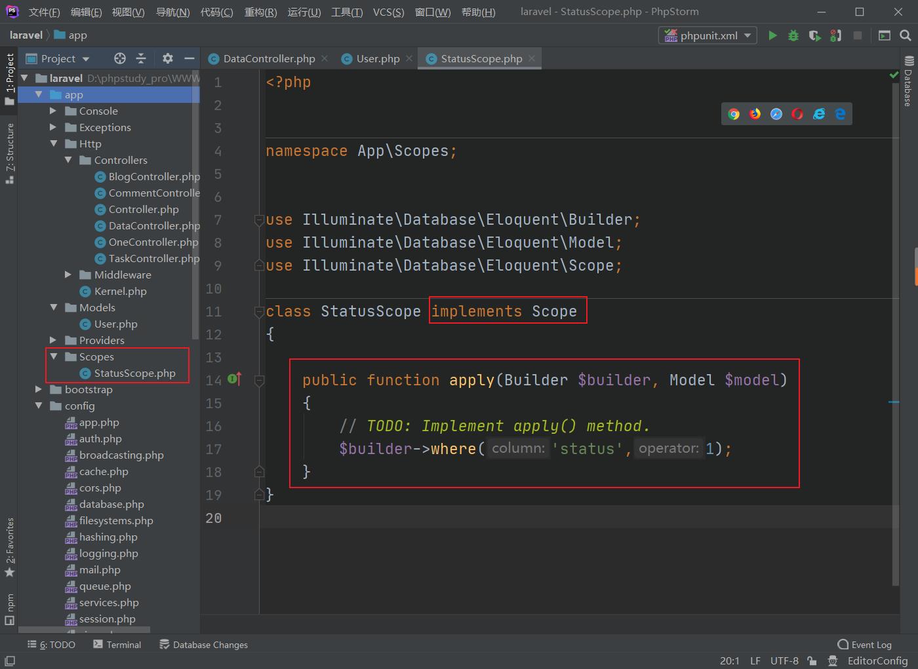Locate current file in Project tree
This screenshot has width=918, height=669.
(120, 58)
